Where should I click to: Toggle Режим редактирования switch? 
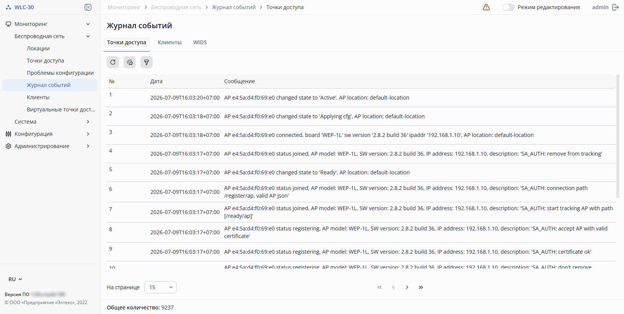coord(508,7)
